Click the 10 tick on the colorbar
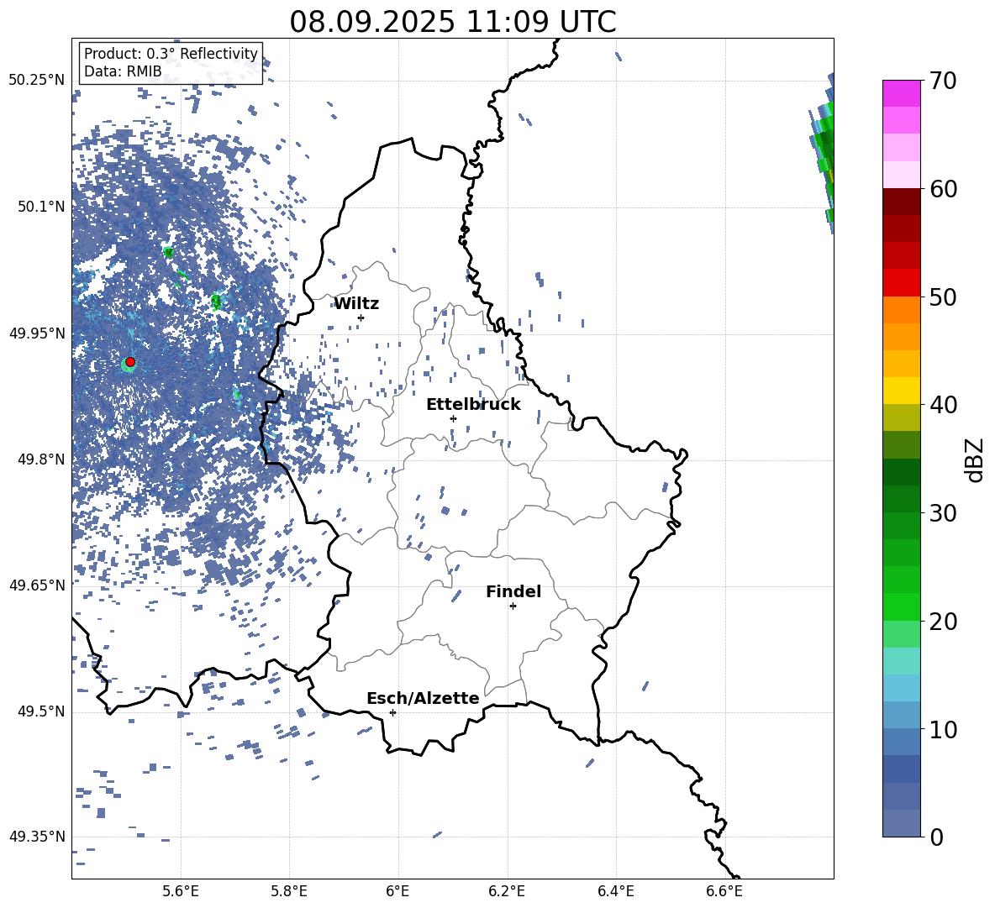This screenshot has width=995, height=908. [x=943, y=729]
